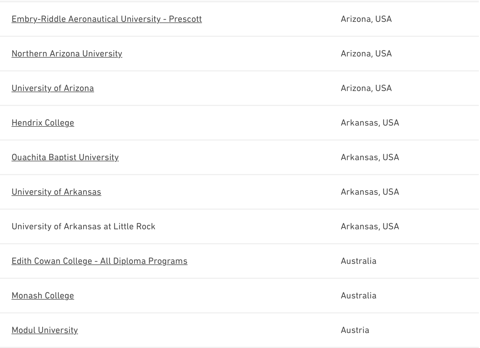Click Arizona, USA beside University of Arizona
This screenshot has width=480, height=348.
(x=366, y=88)
